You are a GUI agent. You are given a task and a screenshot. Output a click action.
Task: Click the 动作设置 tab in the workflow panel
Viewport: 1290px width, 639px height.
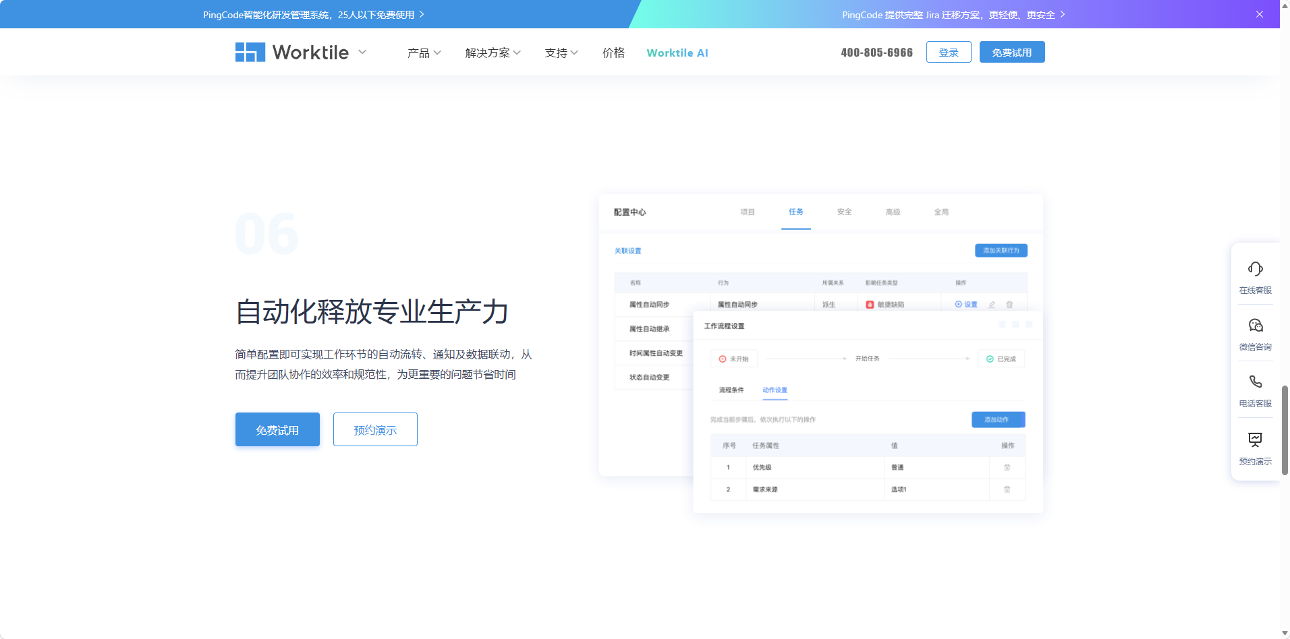[775, 390]
